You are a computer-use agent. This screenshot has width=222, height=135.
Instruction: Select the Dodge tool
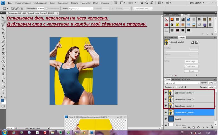point(3,69)
